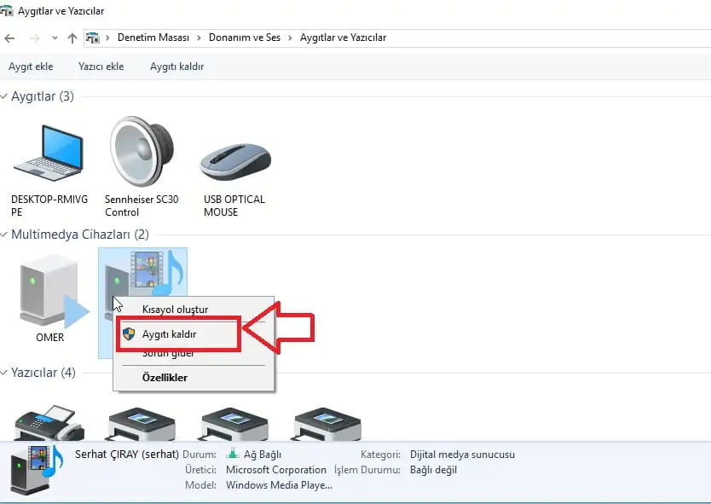This screenshot has height=504, width=711.
Task: Open the dropdown chevron after Denetim Masası
Action: tap(199, 38)
